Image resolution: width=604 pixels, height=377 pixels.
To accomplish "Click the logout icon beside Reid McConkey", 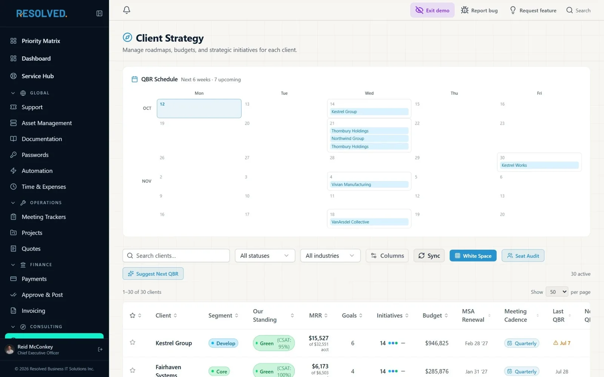I will 100,349.
